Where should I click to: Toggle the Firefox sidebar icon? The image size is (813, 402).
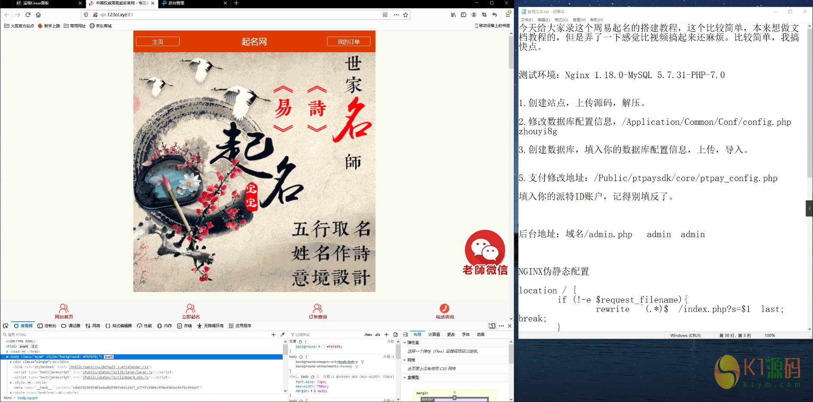464,15
